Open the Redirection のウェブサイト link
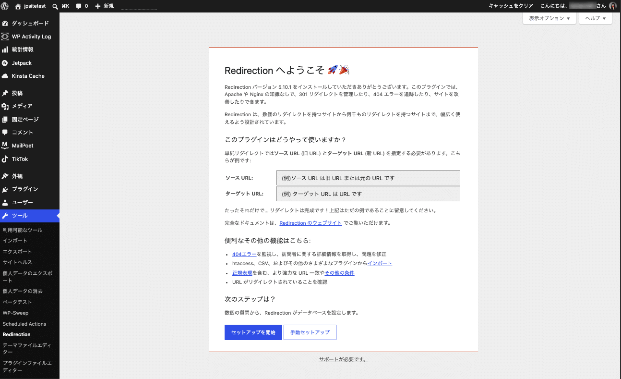Image resolution: width=621 pixels, height=379 pixels. point(310,223)
